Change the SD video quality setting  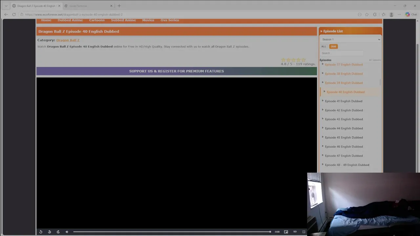pyautogui.click(x=295, y=232)
